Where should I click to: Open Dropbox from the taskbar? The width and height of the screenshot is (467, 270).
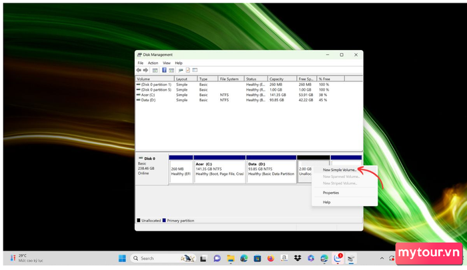(297, 258)
